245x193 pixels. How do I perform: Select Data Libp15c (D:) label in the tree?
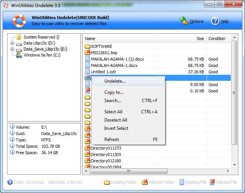tap(39, 43)
